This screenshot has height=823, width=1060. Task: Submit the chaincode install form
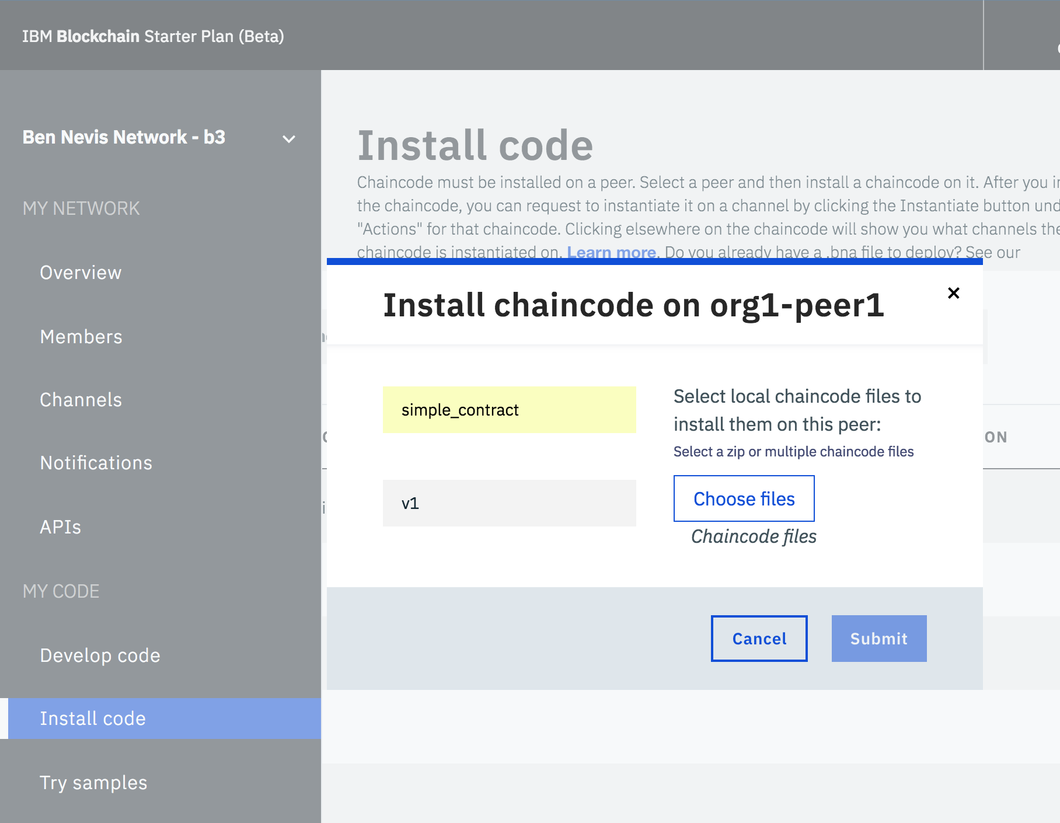[879, 639]
